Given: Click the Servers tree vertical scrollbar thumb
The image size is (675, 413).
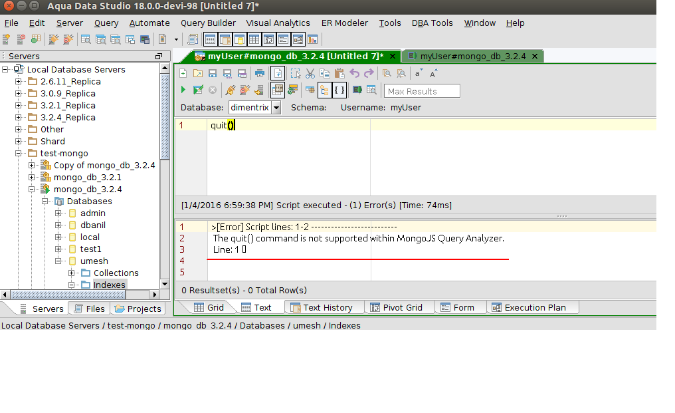Looking at the screenshot, I should coord(165,116).
